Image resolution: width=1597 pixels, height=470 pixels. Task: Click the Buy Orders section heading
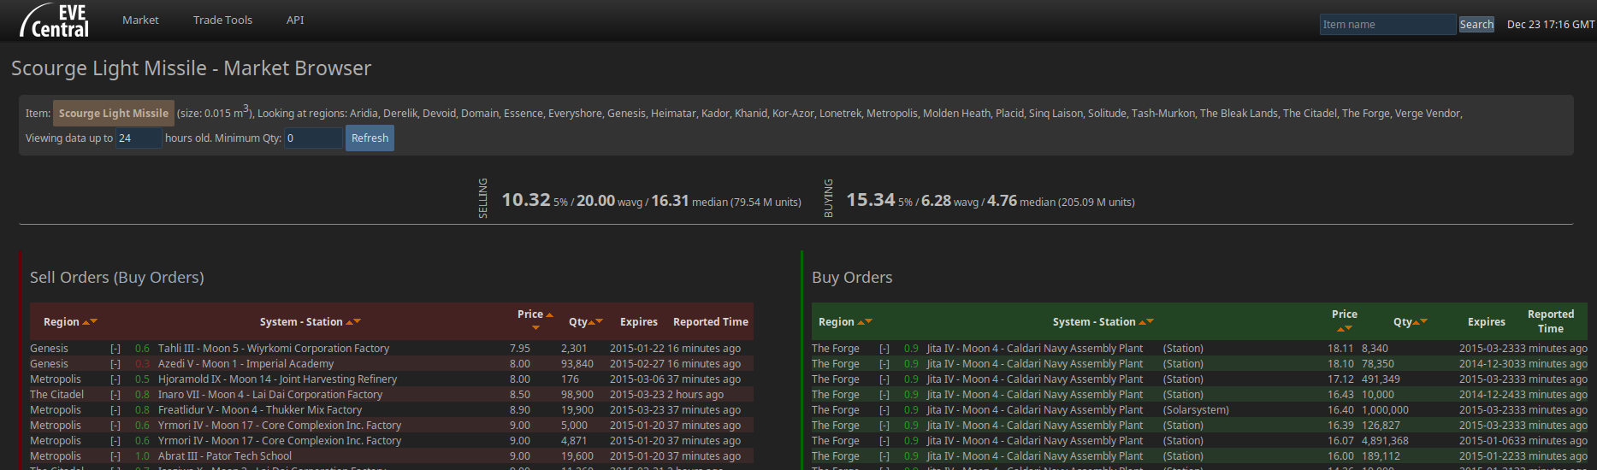click(852, 278)
